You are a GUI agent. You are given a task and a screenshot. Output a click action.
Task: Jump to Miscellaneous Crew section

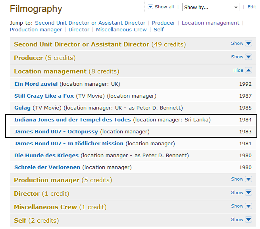(x=121, y=29)
